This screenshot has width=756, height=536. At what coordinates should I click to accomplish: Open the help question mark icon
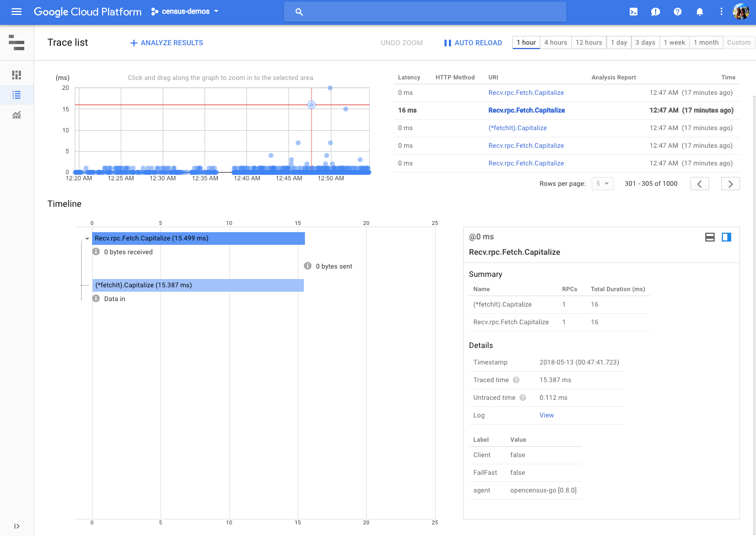click(x=678, y=12)
